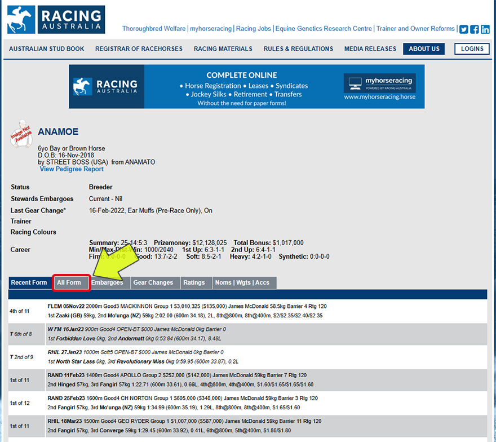Image resolution: width=496 pixels, height=442 pixels.
Task: Open the View Pedigree Report link
Action: pos(72,169)
